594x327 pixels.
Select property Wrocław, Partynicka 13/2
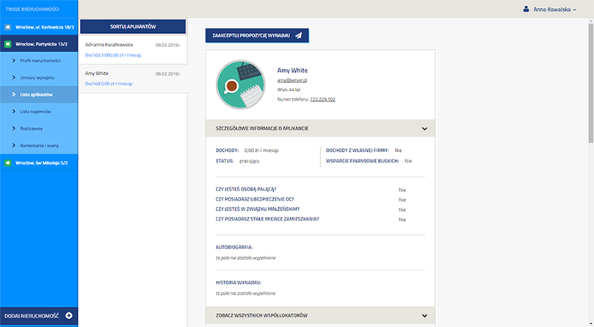[39, 44]
